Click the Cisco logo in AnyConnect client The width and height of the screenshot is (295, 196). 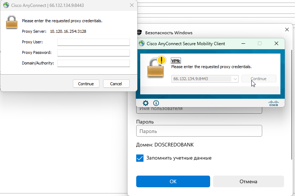pyautogui.click(x=274, y=103)
